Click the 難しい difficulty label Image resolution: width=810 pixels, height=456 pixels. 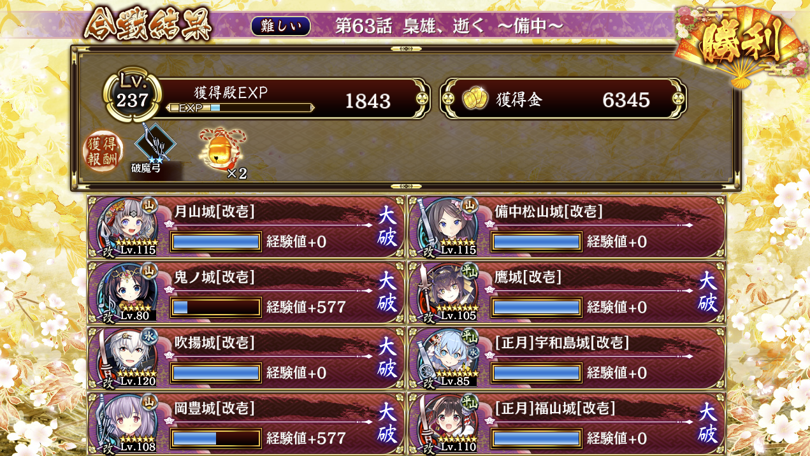pos(281,26)
